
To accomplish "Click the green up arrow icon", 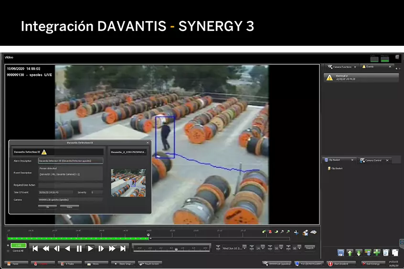I will [350, 253].
